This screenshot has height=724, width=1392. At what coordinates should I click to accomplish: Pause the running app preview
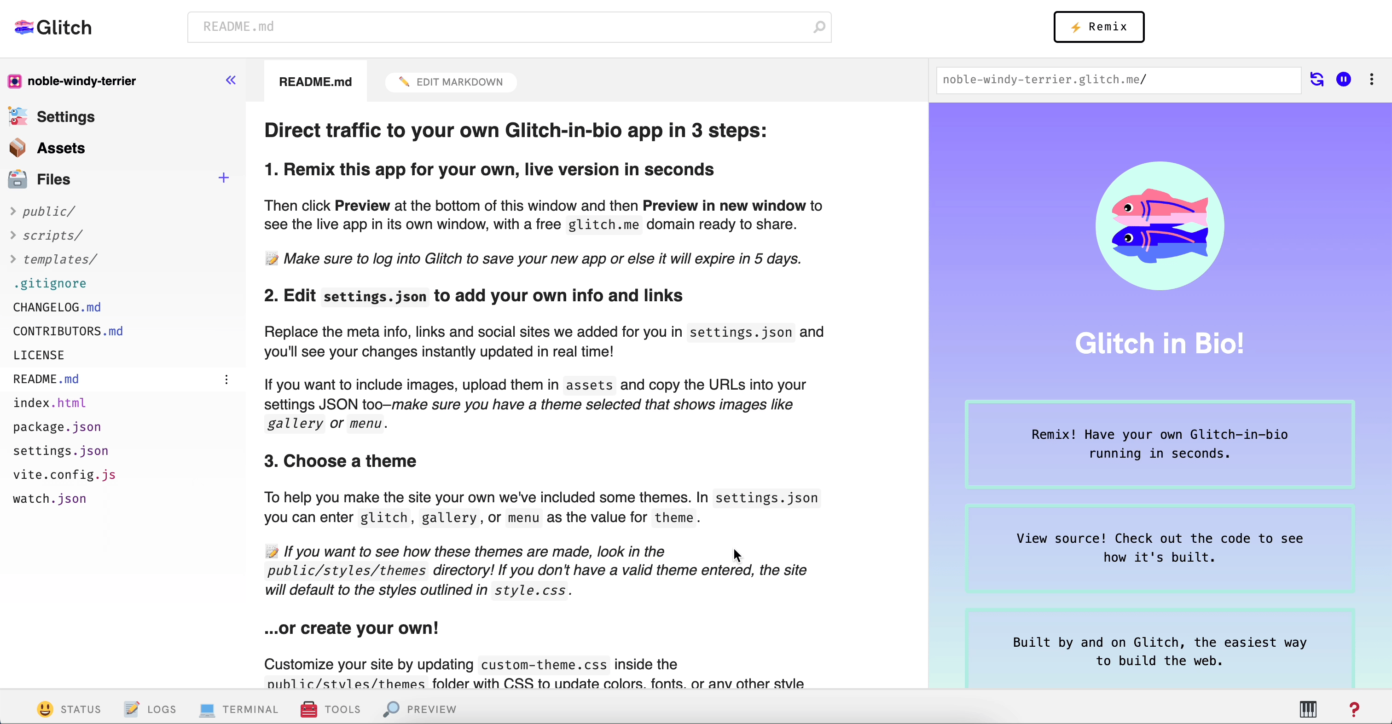(x=1345, y=80)
